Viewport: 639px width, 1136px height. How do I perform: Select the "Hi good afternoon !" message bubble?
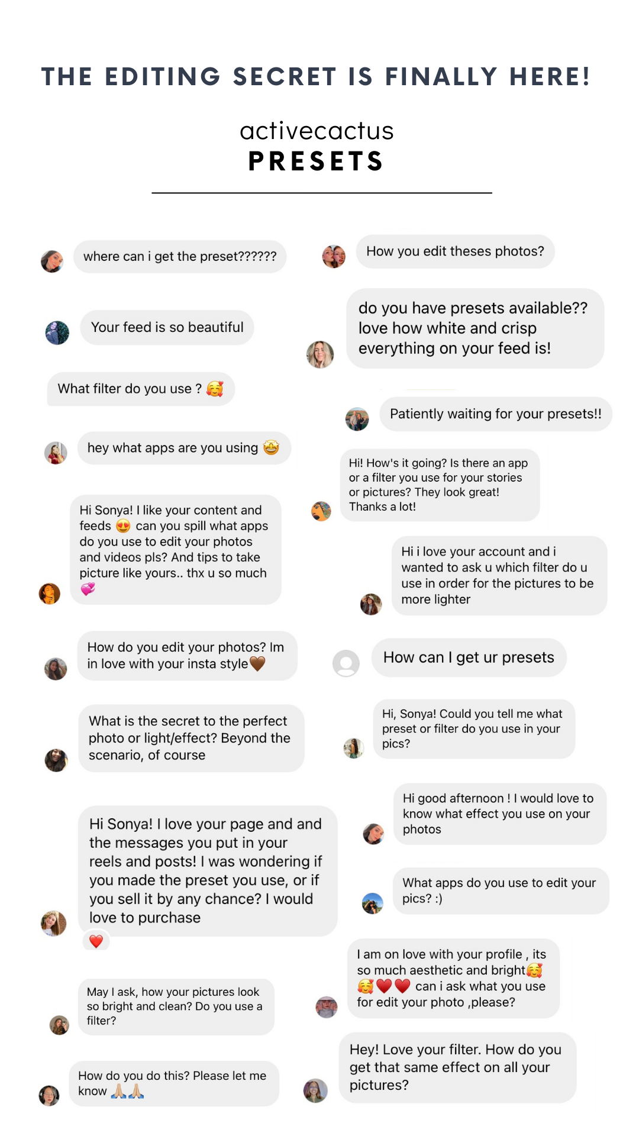pyautogui.click(x=499, y=814)
